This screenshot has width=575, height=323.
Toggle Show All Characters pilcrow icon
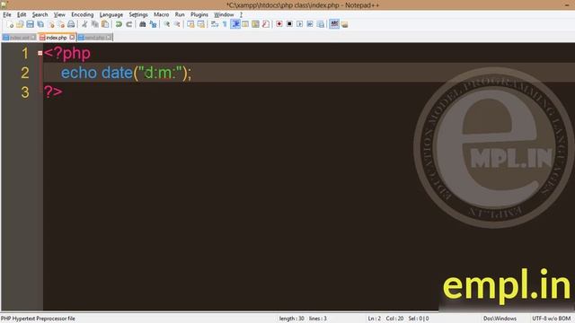coord(225,24)
